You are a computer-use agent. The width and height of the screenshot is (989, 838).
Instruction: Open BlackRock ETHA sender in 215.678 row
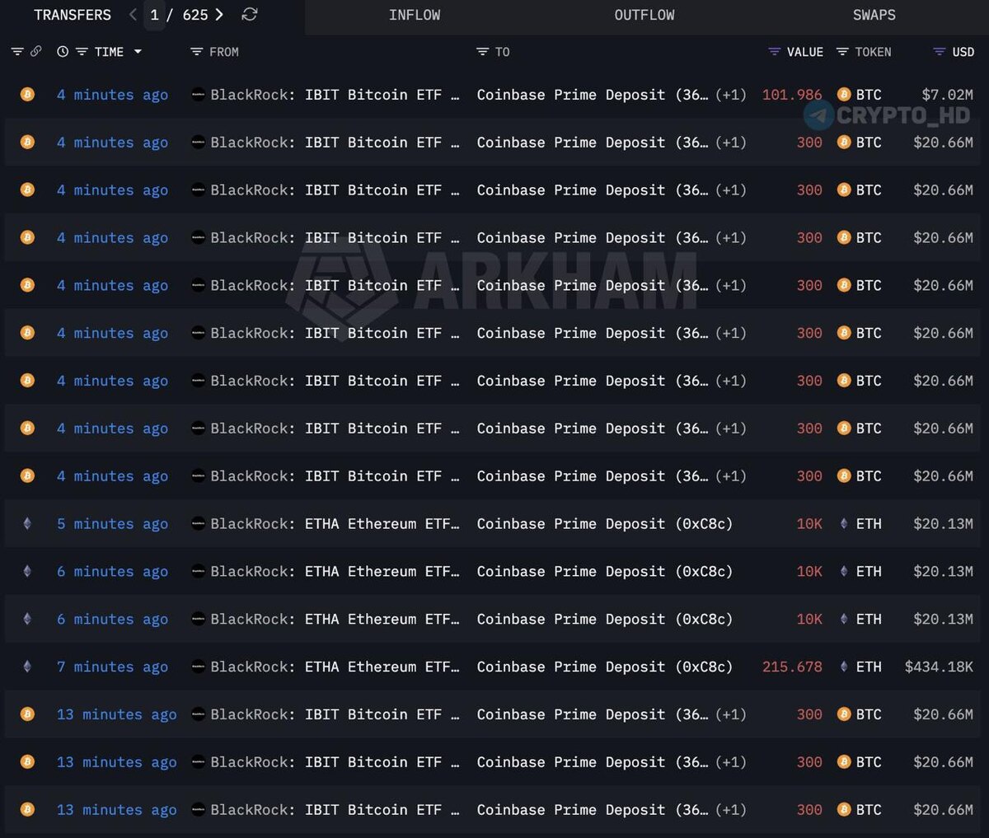[x=335, y=667]
